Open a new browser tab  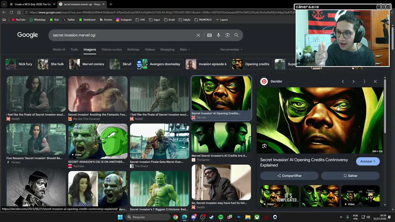coord(111,4)
